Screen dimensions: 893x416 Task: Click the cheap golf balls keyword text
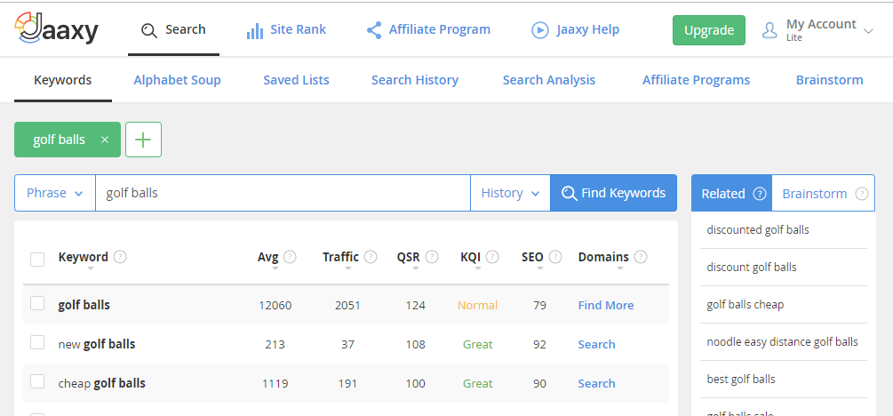coord(102,383)
